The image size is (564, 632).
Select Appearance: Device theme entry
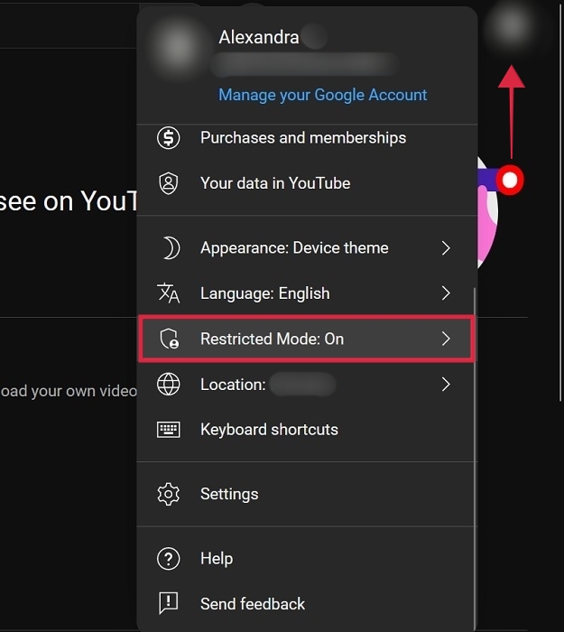click(307, 248)
